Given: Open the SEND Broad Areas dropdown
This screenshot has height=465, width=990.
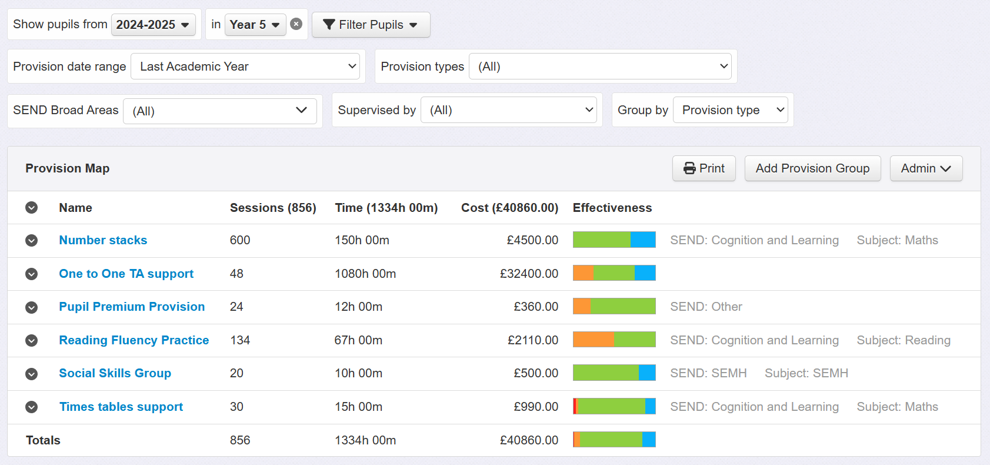Looking at the screenshot, I should tap(220, 111).
